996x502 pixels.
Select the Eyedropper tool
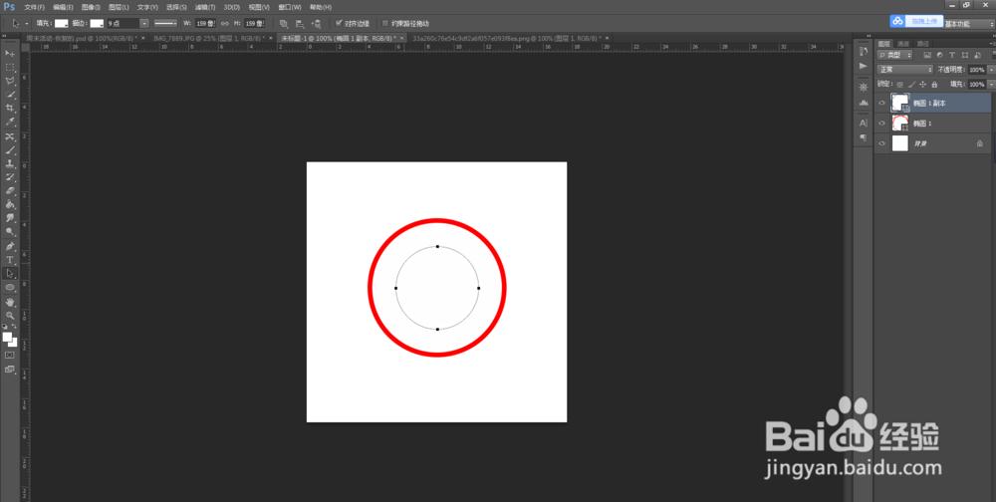(10, 122)
